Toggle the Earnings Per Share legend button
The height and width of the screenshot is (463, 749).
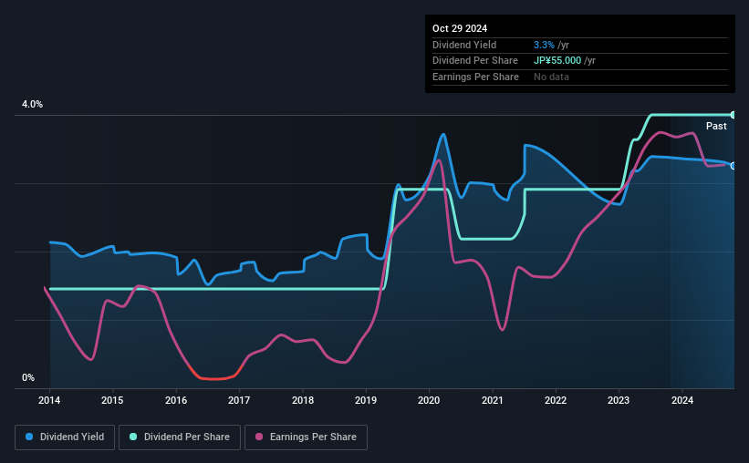[x=307, y=437]
